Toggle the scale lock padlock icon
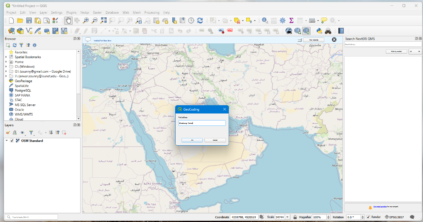This screenshot has width=423, height=222. tap(295, 217)
